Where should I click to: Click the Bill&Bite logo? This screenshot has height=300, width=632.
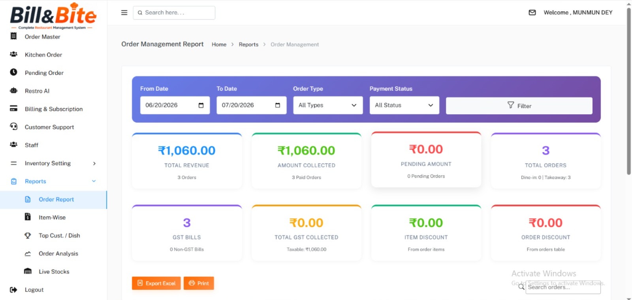53,16
